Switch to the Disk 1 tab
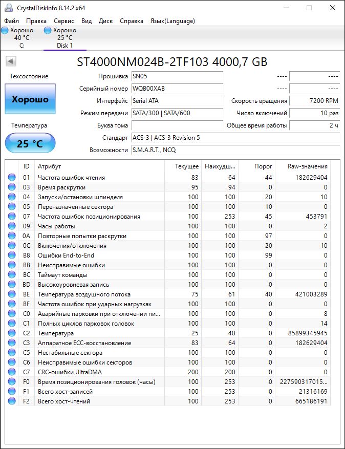The height and width of the screenshot is (449, 345). (x=64, y=38)
